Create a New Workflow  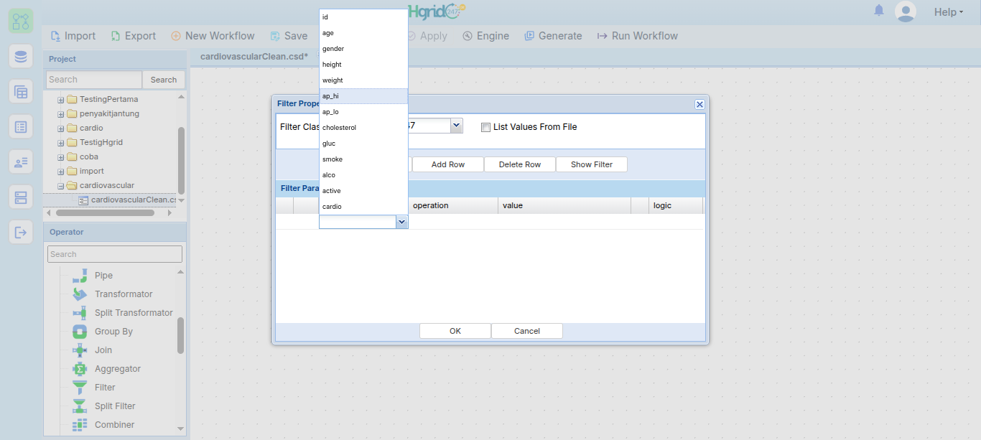point(213,36)
